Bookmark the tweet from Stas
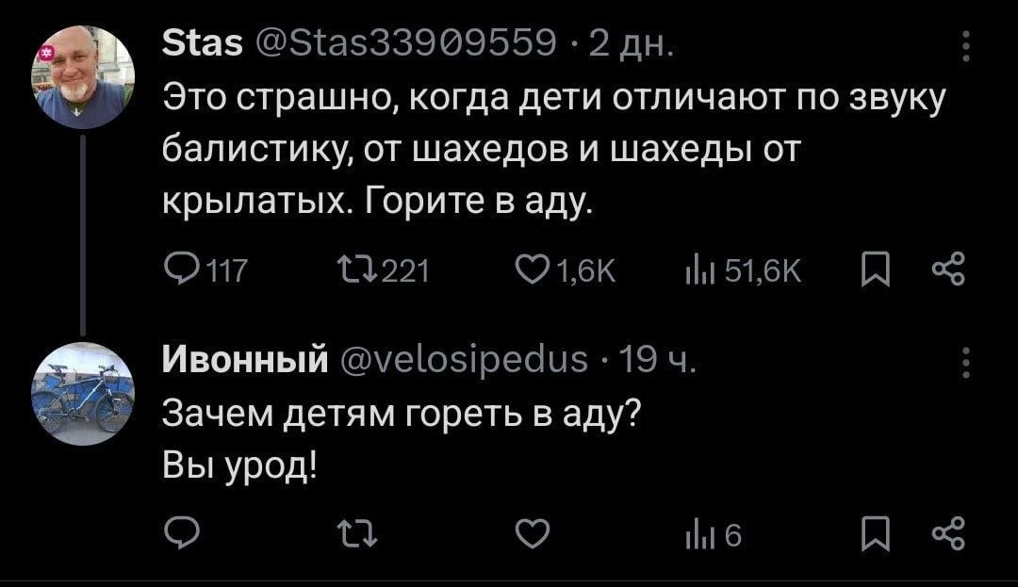The width and height of the screenshot is (1018, 587). 873,273
